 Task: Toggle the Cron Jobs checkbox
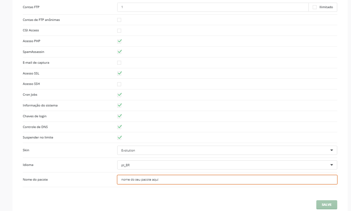pos(119,95)
